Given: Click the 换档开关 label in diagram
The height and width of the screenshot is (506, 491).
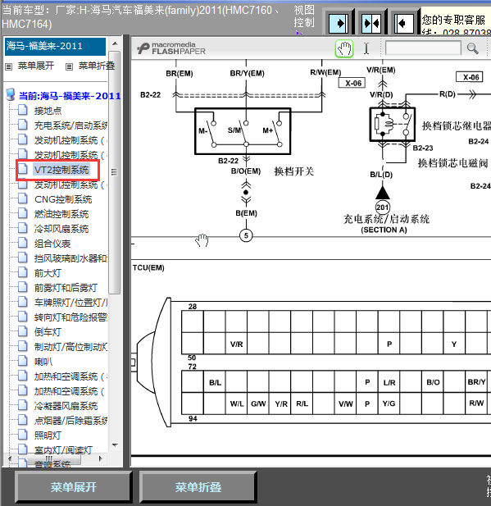Looking at the screenshot, I should (294, 171).
